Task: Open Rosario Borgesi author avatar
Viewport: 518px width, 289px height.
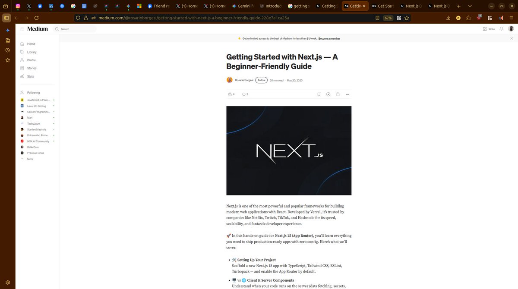Action: (230, 80)
